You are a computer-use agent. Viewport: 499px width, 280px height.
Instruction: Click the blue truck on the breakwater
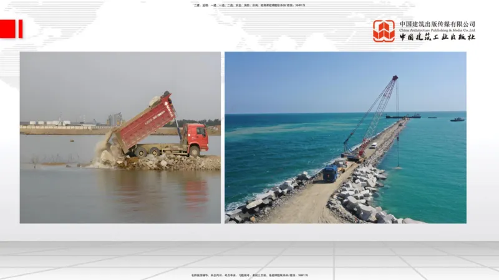[x=331, y=173]
